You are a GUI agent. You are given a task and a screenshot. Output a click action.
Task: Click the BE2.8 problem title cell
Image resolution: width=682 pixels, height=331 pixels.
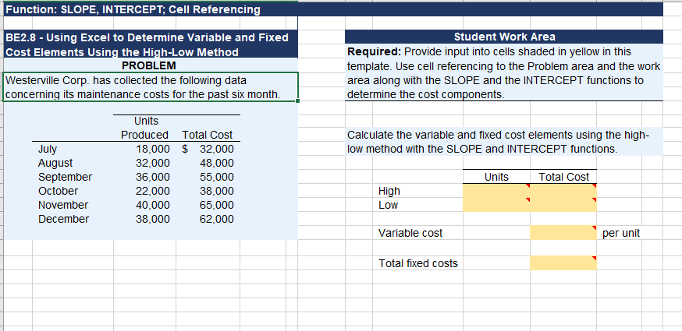pos(151,44)
